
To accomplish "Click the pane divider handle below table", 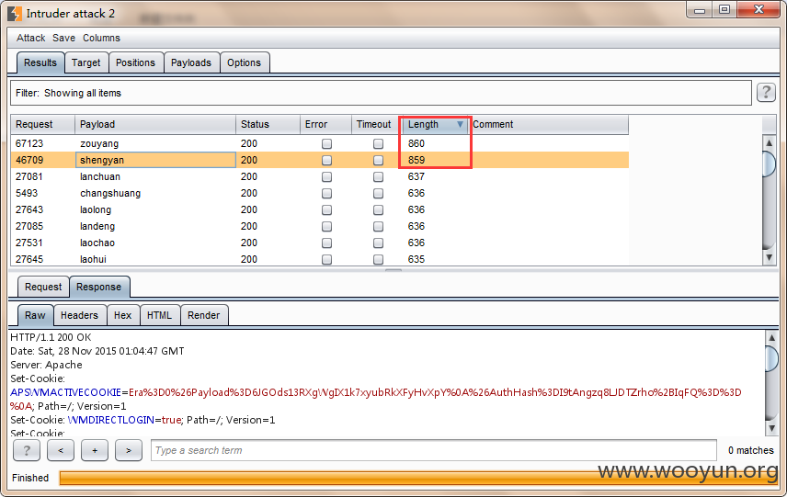I will coord(393,270).
